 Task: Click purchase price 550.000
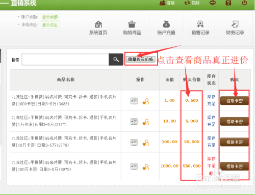click(x=192, y=166)
